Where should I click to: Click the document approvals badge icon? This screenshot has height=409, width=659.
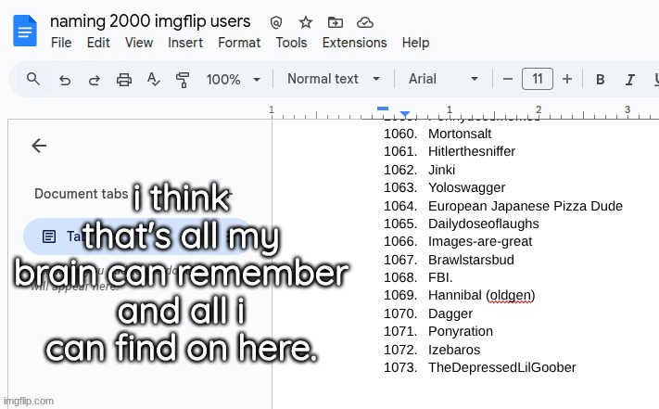[x=276, y=22]
